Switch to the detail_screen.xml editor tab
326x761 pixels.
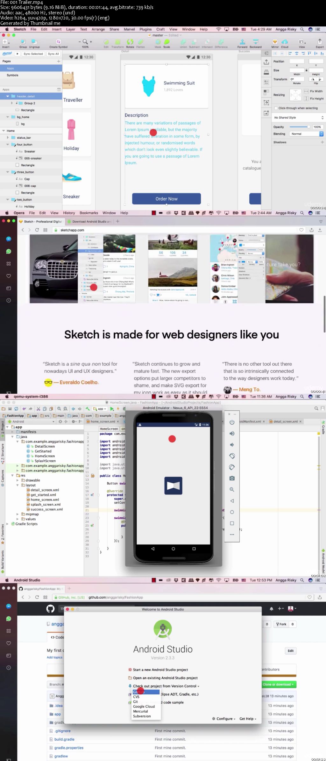285,421
